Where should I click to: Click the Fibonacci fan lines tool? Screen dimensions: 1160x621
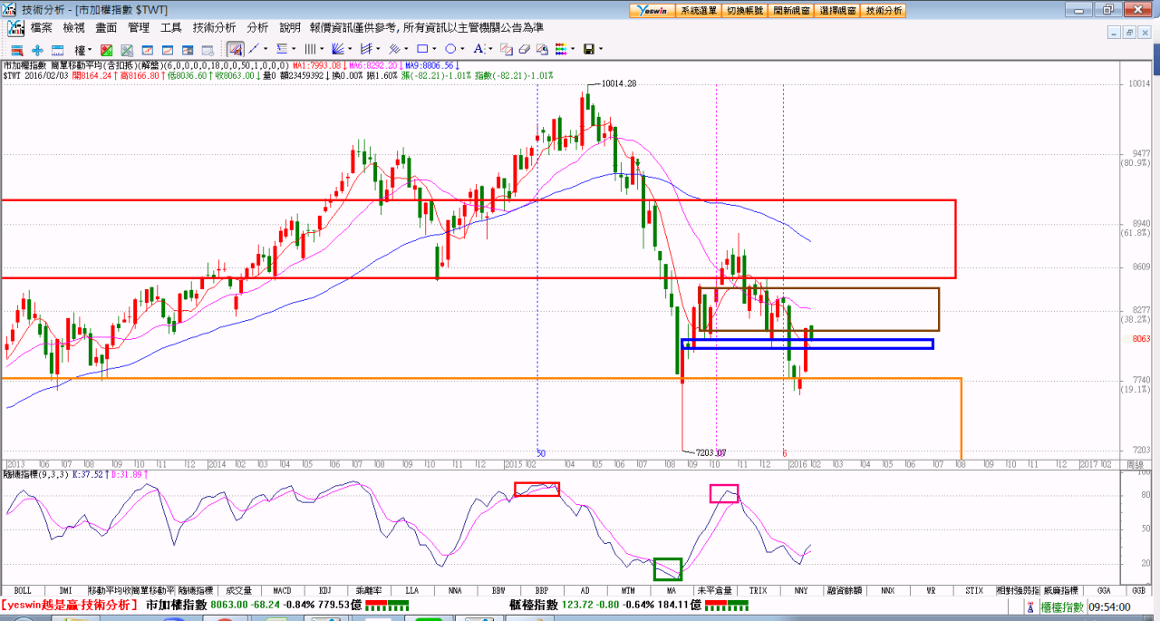[337, 49]
